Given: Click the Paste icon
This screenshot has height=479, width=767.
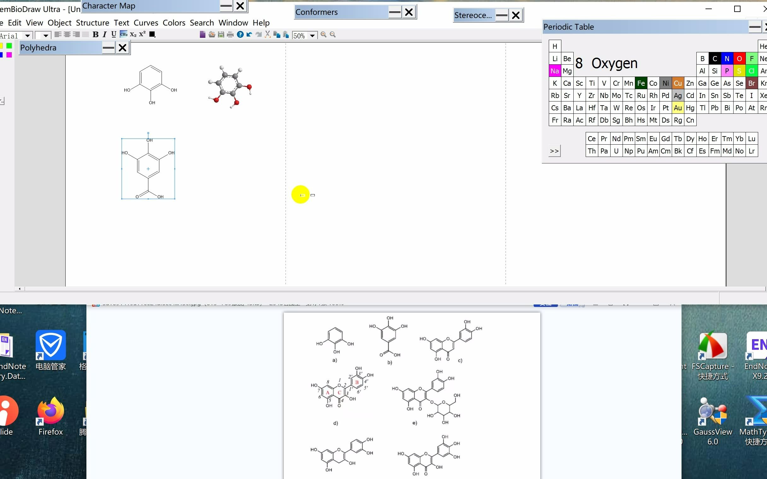Looking at the screenshot, I should 285,35.
